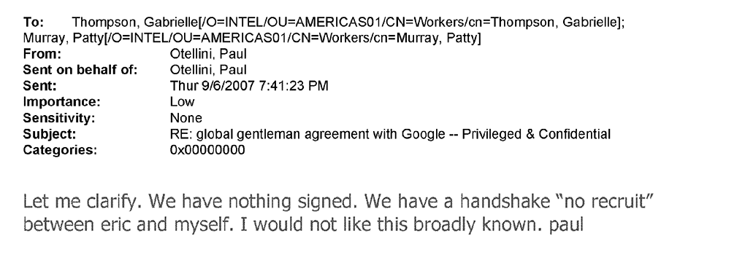Select Otellini, Paul in Sent on behalf row
745x268 pixels.
click(208, 71)
